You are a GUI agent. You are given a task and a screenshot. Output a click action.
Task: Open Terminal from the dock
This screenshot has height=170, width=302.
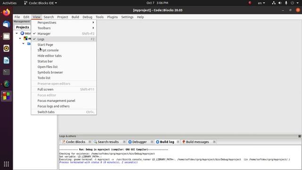click(6, 72)
